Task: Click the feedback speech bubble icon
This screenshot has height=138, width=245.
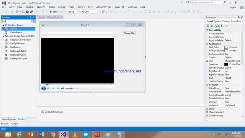Action: [x=187, y=2]
